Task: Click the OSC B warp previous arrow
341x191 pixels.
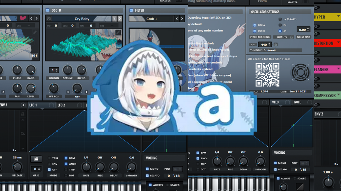Action: (68, 92)
